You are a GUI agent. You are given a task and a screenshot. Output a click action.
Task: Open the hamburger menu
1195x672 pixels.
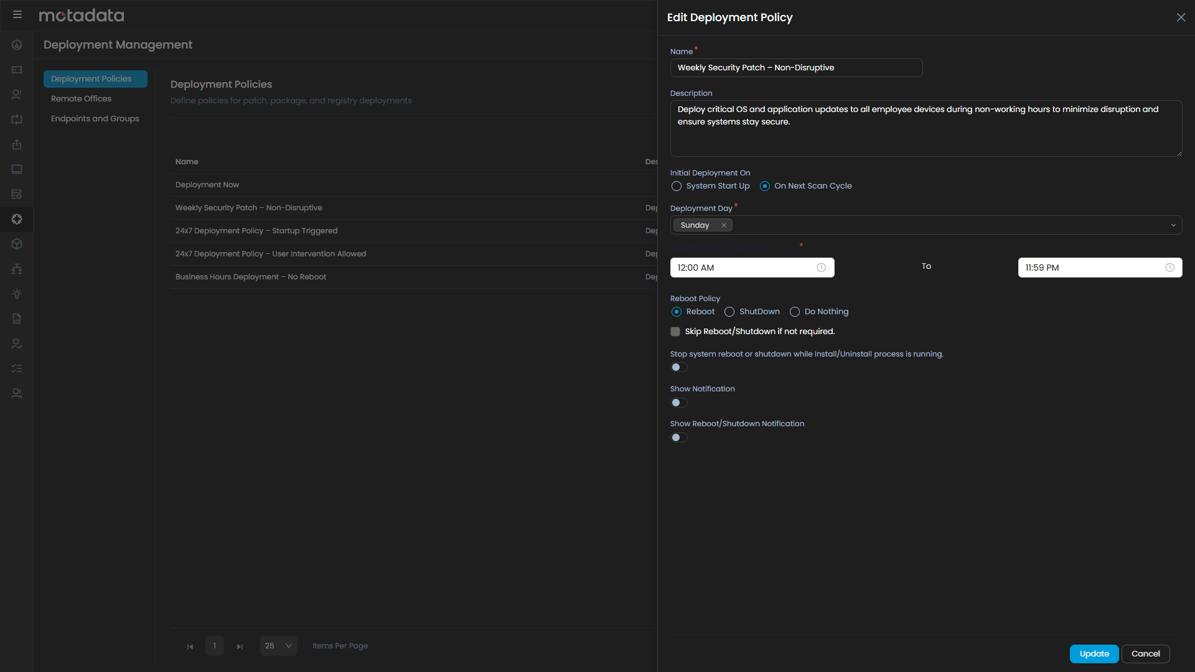click(x=17, y=14)
